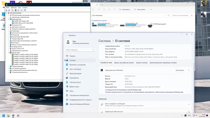Expand the Аудиовходы и аудиовыходы node
Screen dimensions: 210x118
pos(8,17)
